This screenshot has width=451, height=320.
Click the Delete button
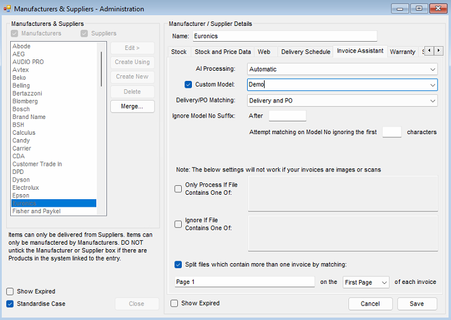132,92
